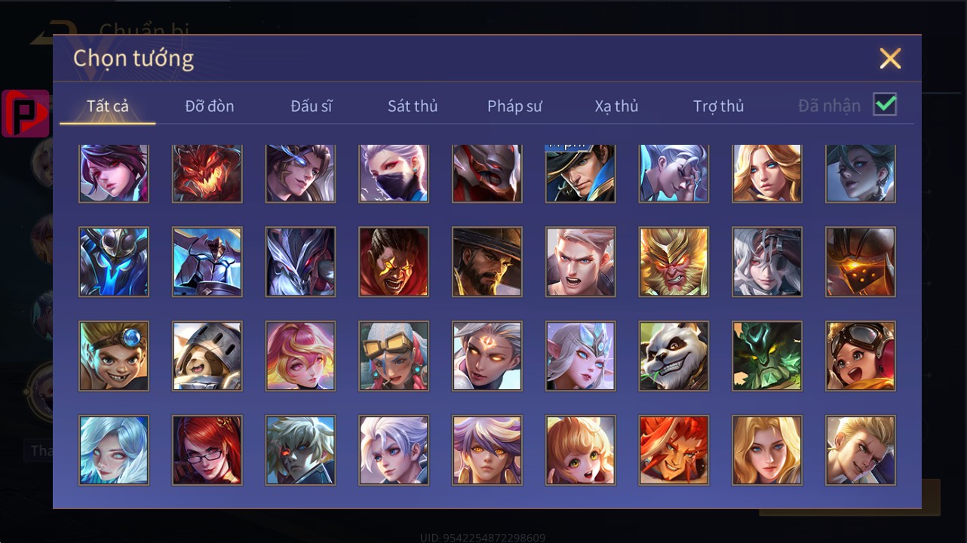Choose the masked white-haired ninja hero

click(x=394, y=174)
